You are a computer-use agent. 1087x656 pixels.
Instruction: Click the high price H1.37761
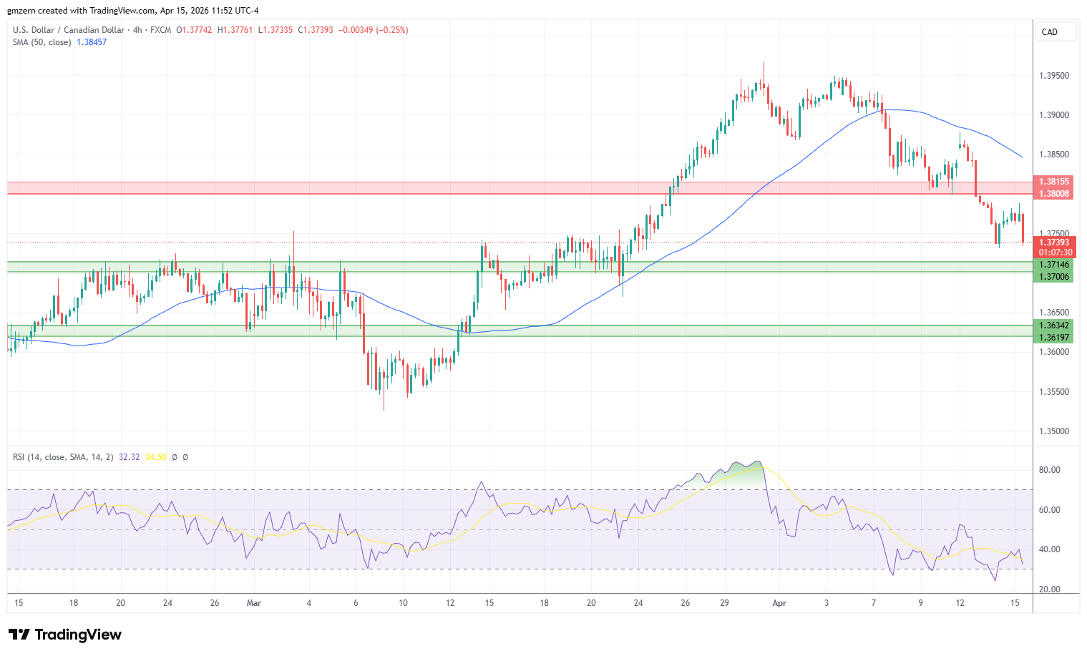tap(235, 30)
